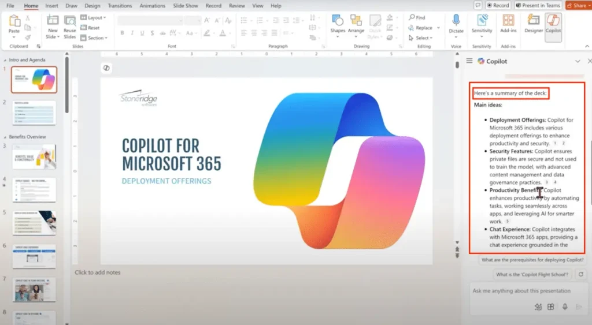The width and height of the screenshot is (592, 325).
Task: Switch to the Slide Show tab
Action: point(186,6)
